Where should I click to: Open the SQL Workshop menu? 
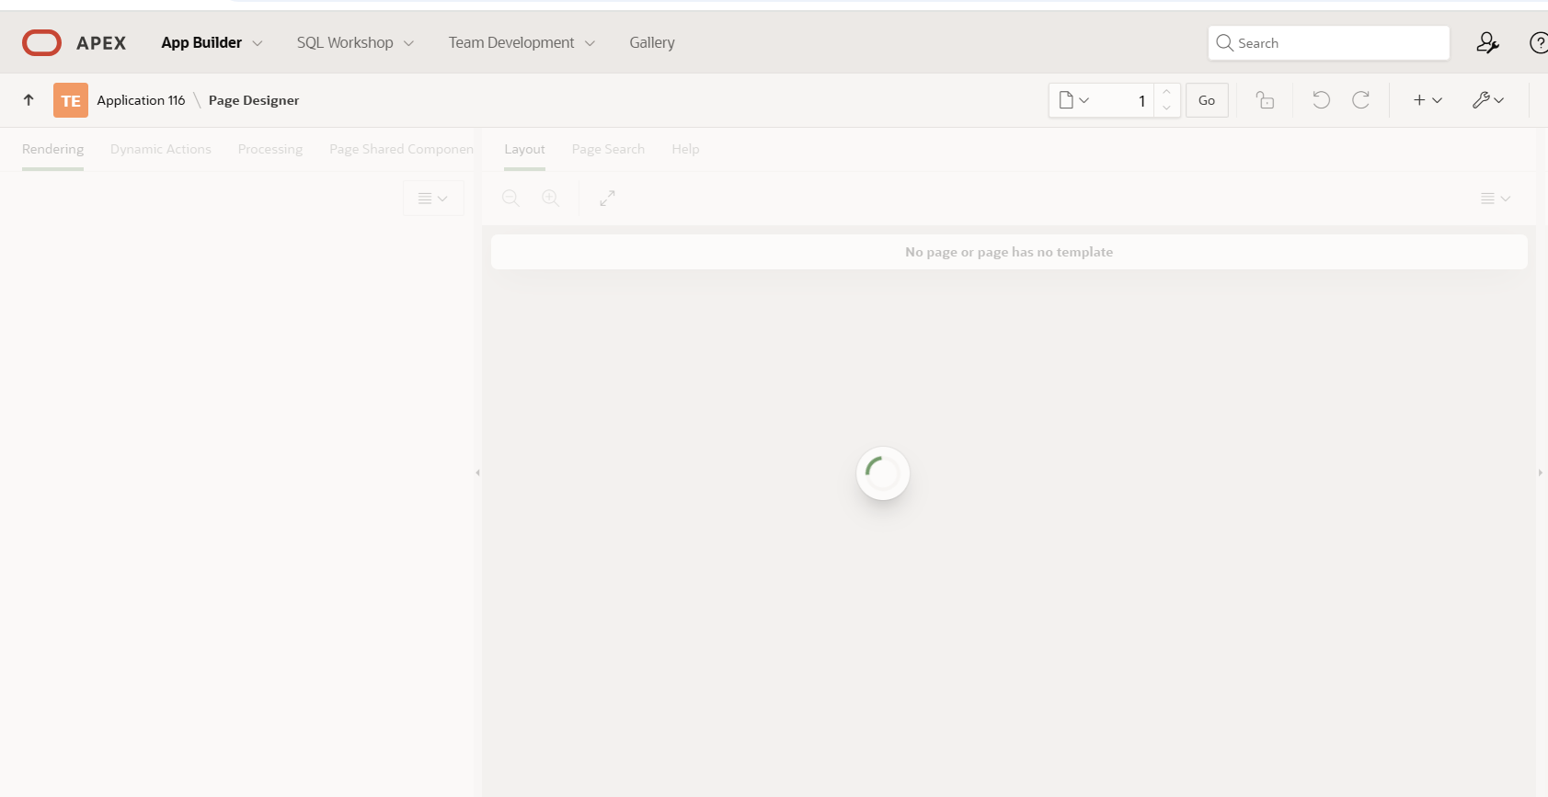click(345, 42)
